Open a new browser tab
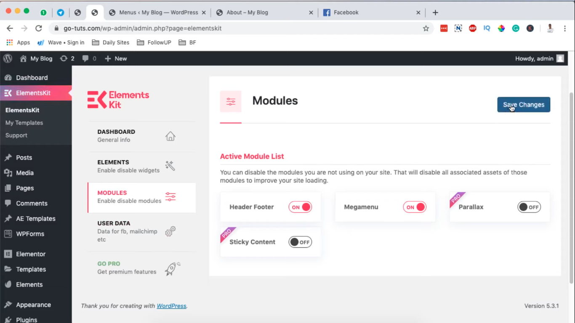The height and width of the screenshot is (323, 575). (x=435, y=13)
